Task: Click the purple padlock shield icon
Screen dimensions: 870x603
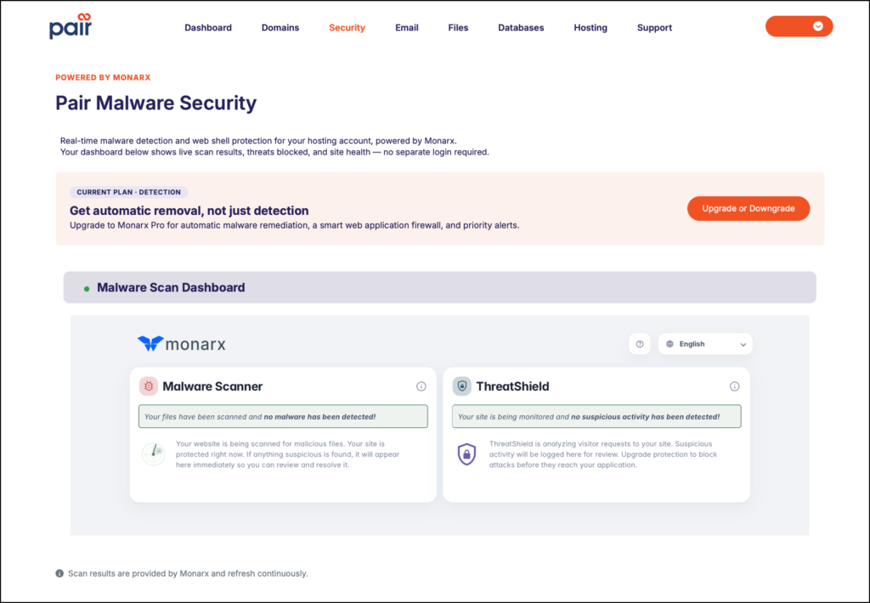Action: pos(466,454)
